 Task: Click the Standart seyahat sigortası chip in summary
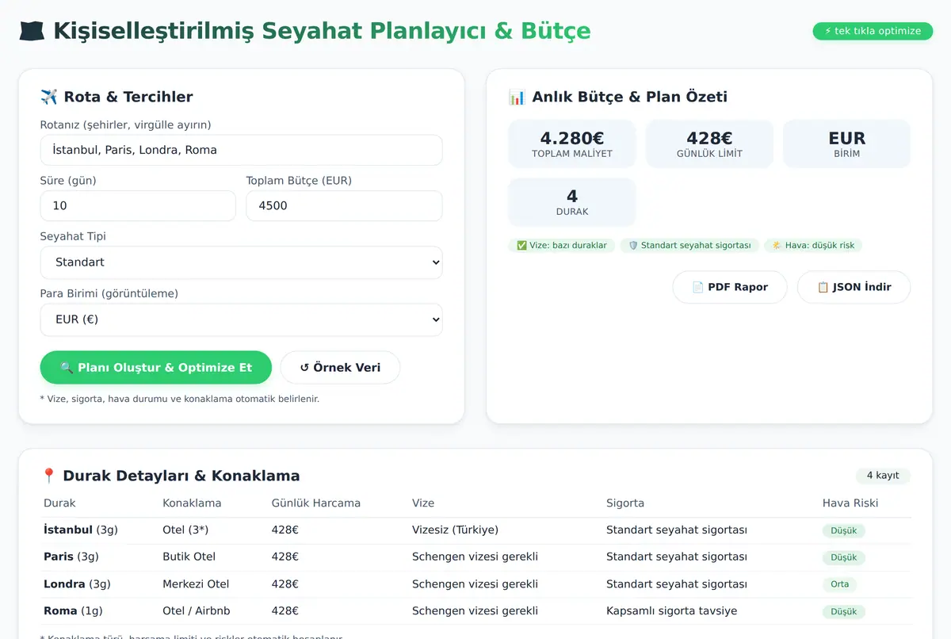tap(689, 246)
